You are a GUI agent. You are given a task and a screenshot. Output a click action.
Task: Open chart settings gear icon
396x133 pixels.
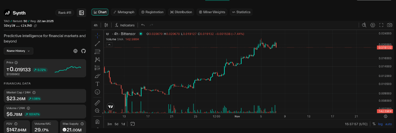pos(373,25)
